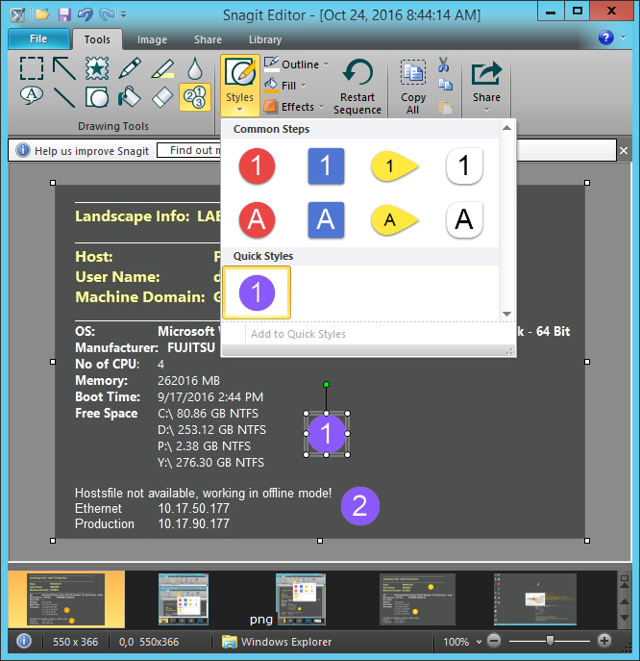Select the purple circle Quick Style
640x661 pixels.
257,292
